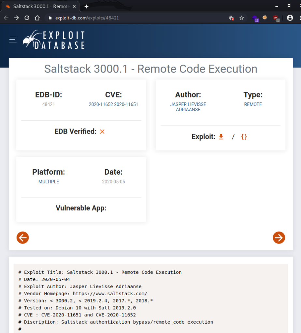This screenshot has width=301, height=333.
Task: Click the page heading Saltstack 3000.1 - Remote Code Execution
Action: pyautogui.click(x=150, y=69)
